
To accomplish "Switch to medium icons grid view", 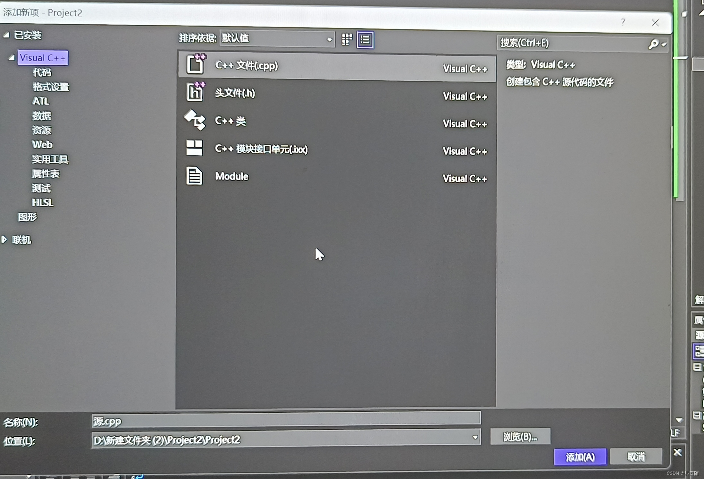I will click(x=347, y=40).
